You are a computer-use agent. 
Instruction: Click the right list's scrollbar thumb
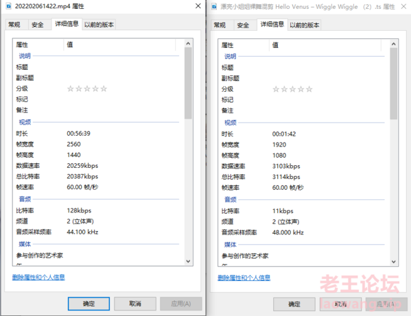393,84
